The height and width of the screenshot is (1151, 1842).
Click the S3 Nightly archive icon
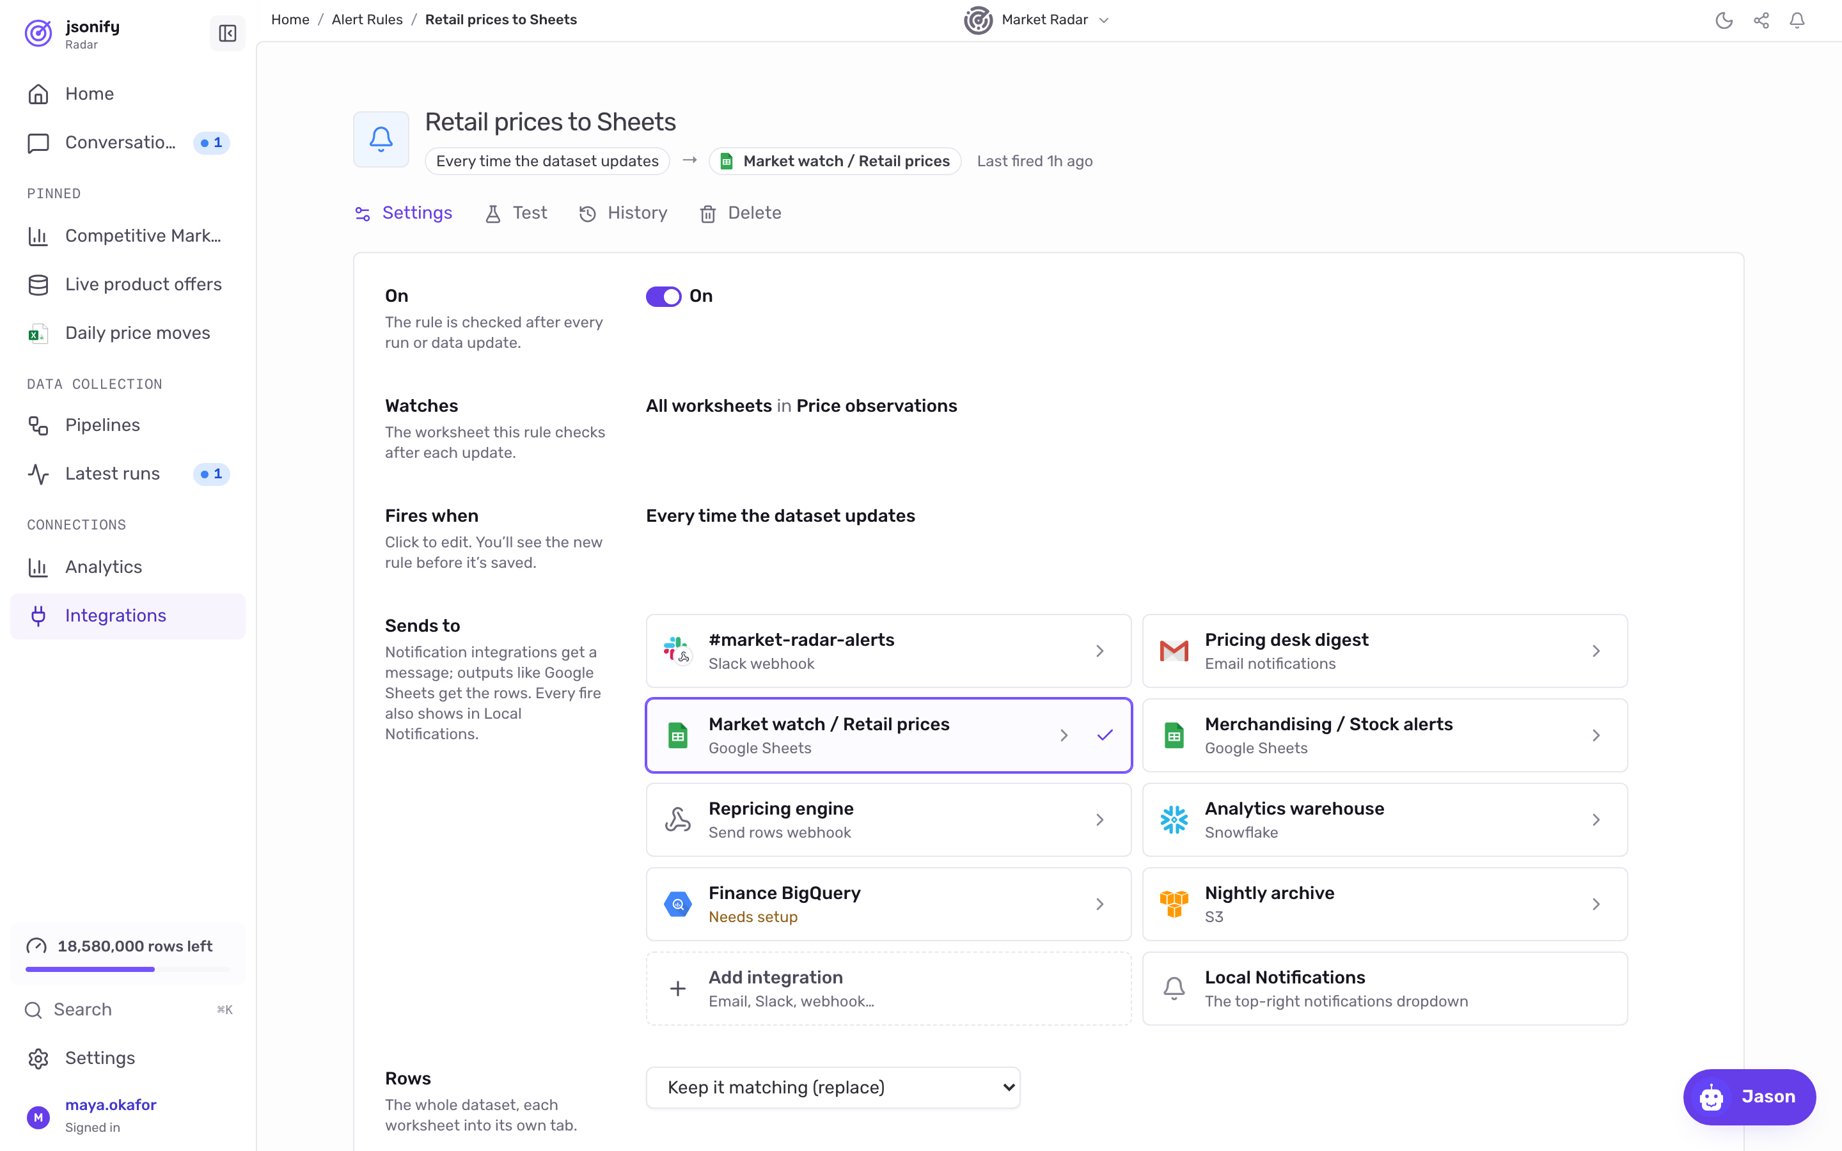pos(1174,904)
